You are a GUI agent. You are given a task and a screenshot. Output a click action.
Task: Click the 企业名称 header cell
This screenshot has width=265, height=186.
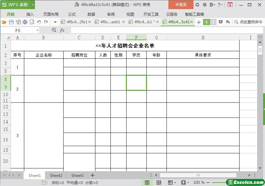click(44, 55)
